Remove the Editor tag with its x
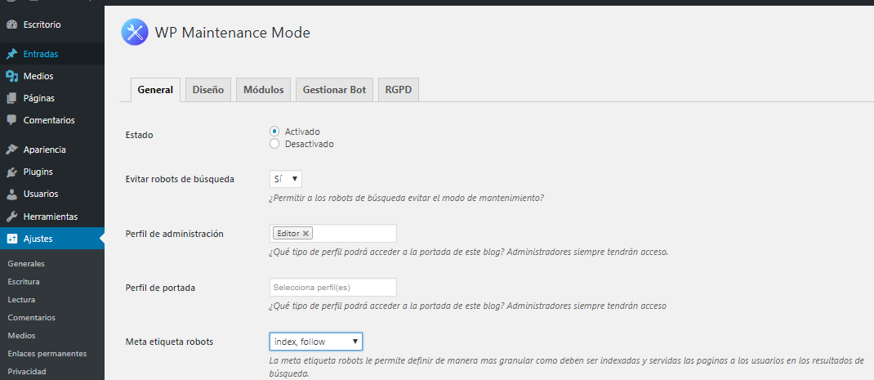The height and width of the screenshot is (380, 874). 305,233
